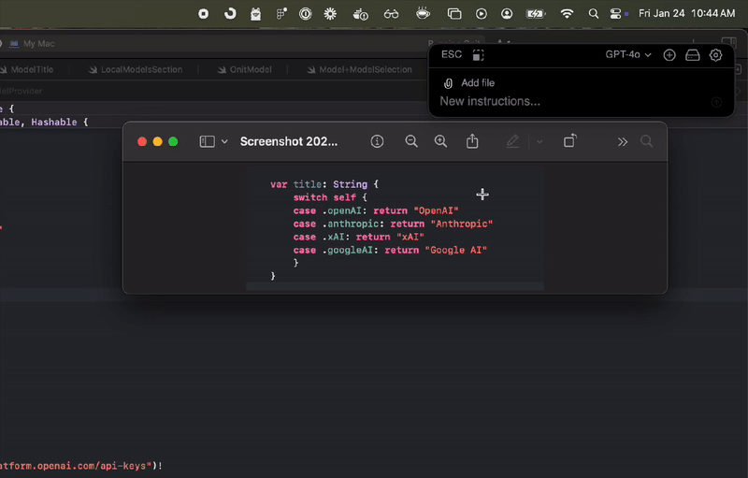Click the paperclip Add file icon
Screen dimensions: 748x478
[x=449, y=83]
